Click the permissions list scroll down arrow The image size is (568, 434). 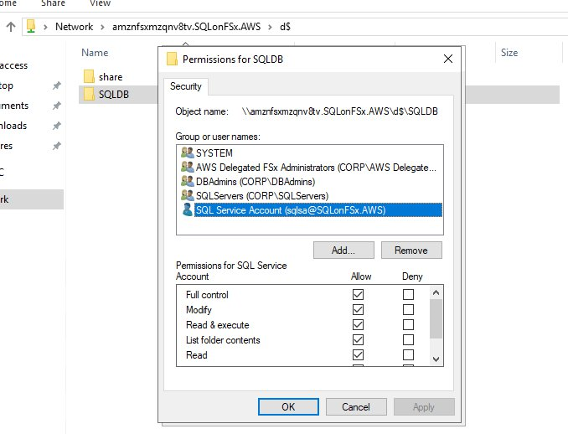436,359
